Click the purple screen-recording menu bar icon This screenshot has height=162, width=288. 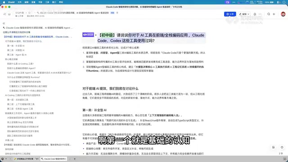[x=228, y=2]
